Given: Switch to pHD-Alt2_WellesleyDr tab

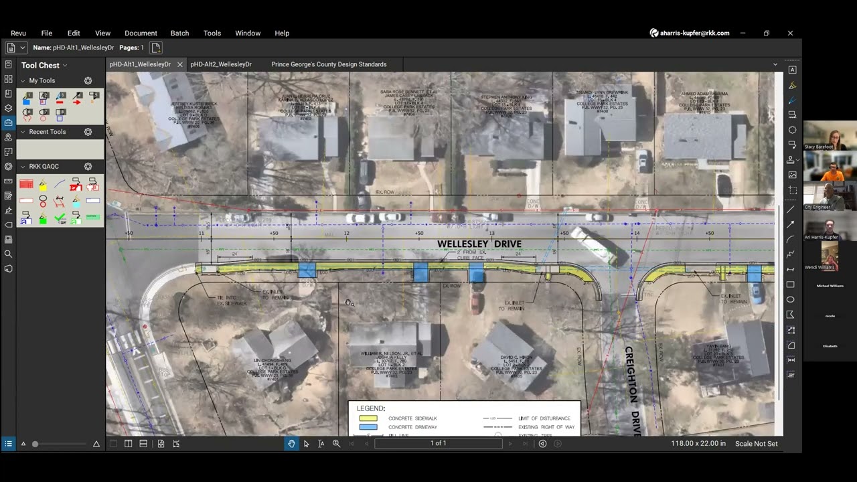Looking at the screenshot, I should coord(221,64).
